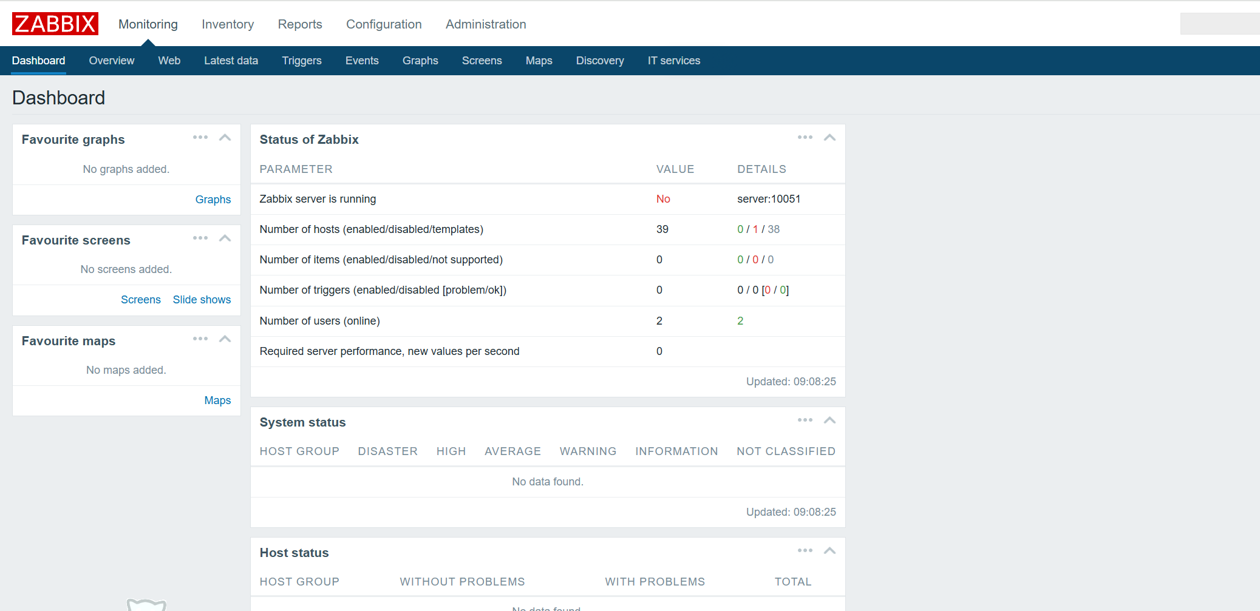Open the Status of Zabbix widget menu

pyautogui.click(x=805, y=138)
